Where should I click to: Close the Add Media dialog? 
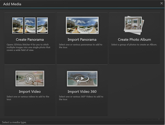161,3
